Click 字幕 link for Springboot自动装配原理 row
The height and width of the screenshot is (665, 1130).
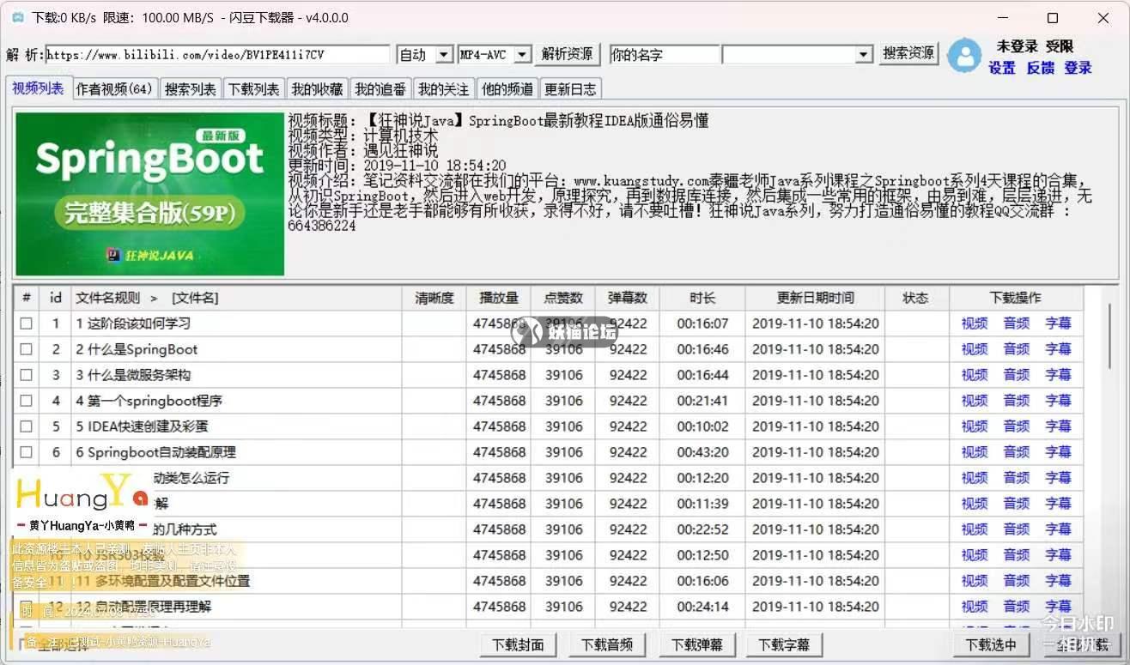click(x=1059, y=452)
